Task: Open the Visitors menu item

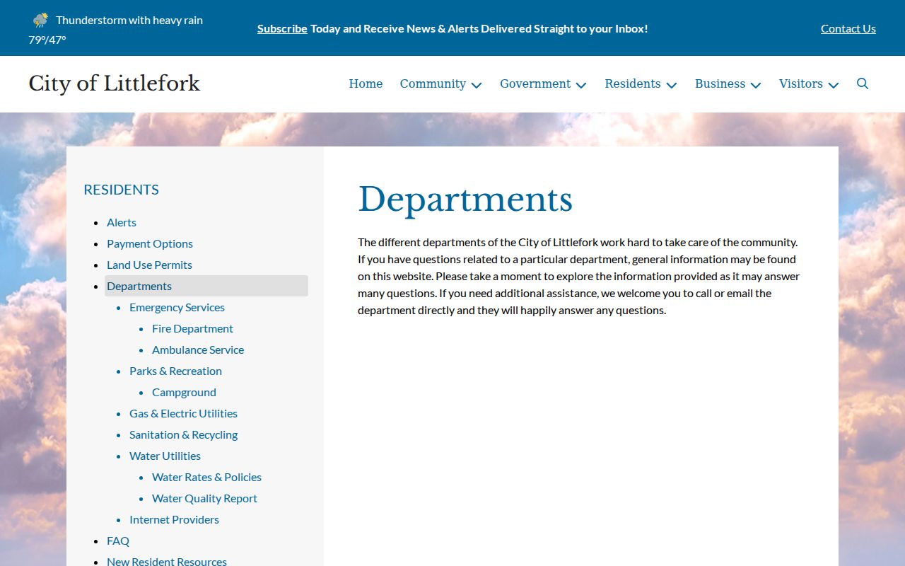Action: [801, 83]
